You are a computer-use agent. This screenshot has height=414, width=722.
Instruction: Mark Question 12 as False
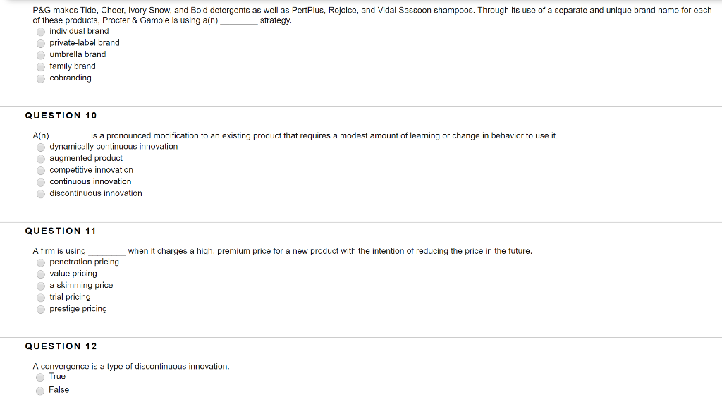[x=40, y=391]
